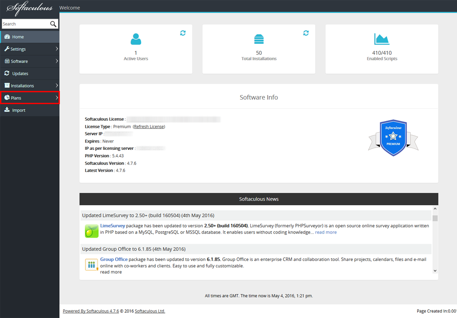Click the Enabled Scripts chart icon

[382, 39]
